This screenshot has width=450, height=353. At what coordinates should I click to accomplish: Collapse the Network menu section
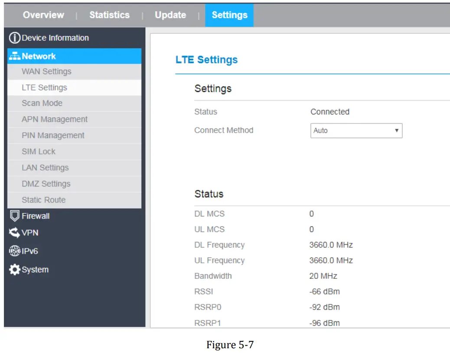pyautogui.click(x=74, y=56)
